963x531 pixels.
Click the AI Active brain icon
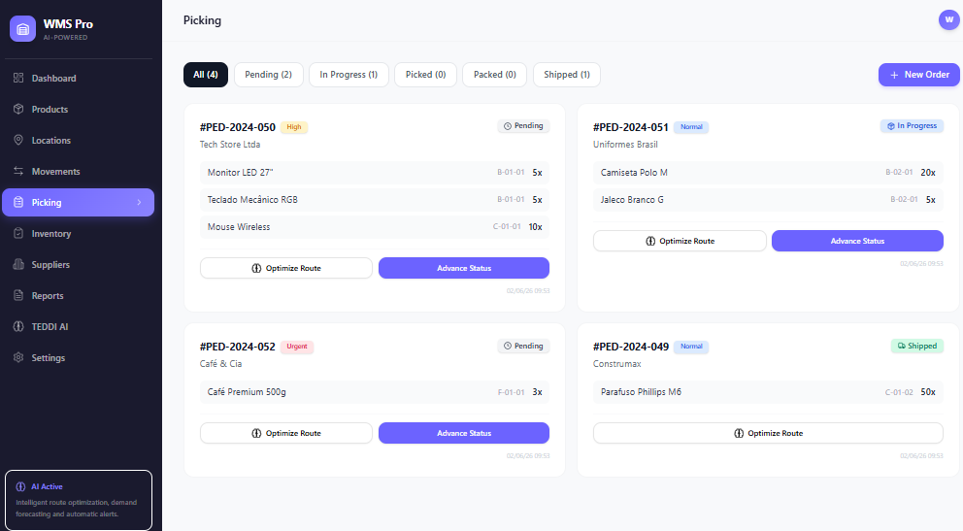click(x=20, y=486)
